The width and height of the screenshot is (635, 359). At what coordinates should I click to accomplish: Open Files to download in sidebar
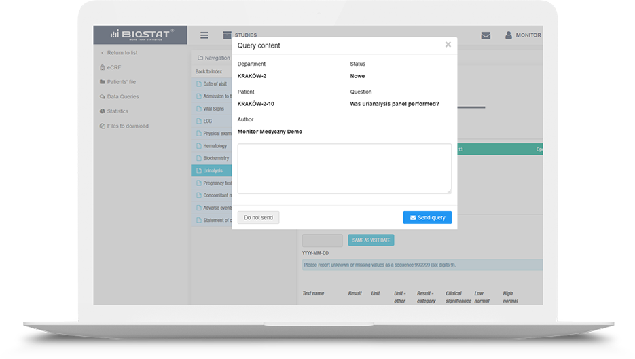coord(128,126)
